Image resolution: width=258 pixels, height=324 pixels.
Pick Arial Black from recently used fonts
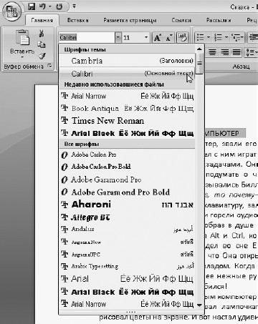[x=127, y=133]
